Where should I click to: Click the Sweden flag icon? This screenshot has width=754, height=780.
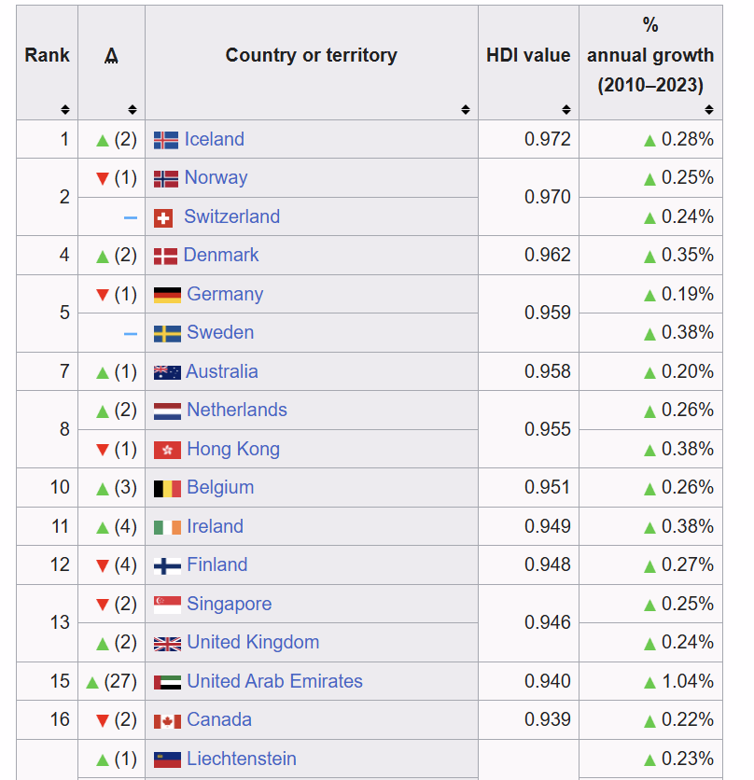point(167,334)
